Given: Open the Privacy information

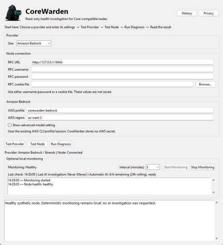Looking at the screenshot, I should [x=209, y=13].
